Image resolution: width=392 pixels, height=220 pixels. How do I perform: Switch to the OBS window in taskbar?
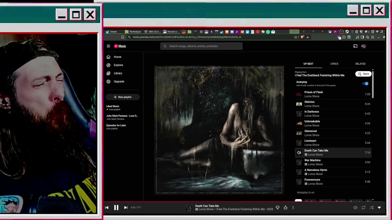(152, 31)
